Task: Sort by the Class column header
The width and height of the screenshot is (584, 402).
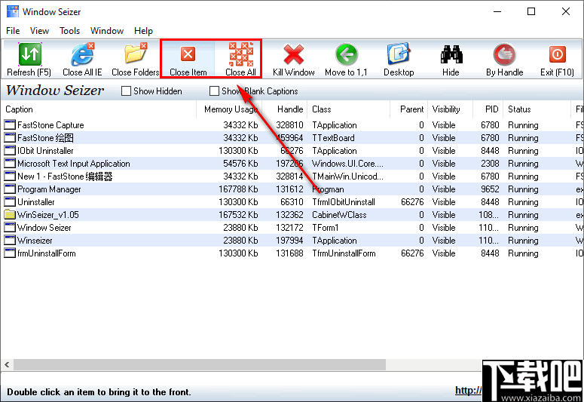Action: [349, 109]
